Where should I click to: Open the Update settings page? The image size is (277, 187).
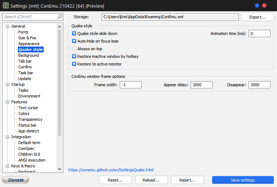24,79
